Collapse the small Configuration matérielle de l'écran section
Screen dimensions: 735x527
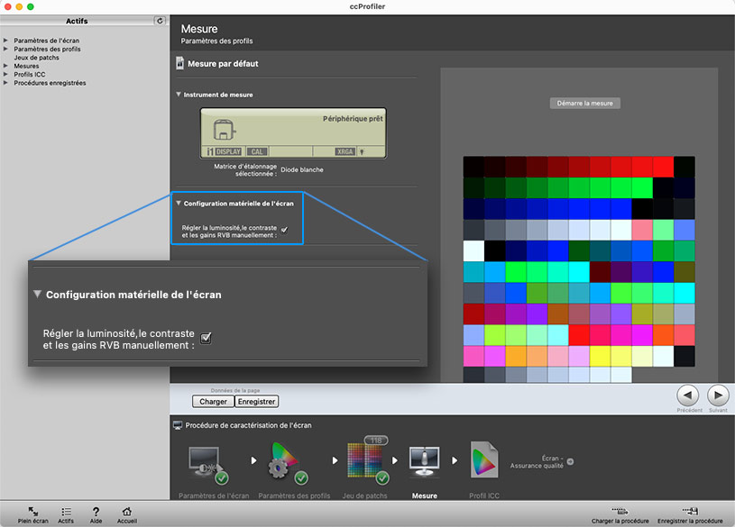click(179, 204)
